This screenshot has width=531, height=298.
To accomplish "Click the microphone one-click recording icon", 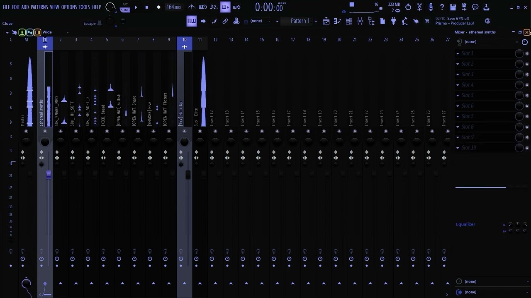I will tap(431, 7).
